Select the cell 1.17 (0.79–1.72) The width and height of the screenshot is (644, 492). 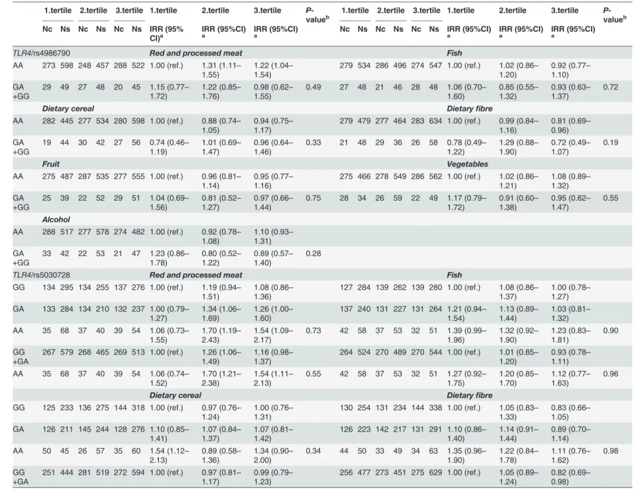point(467,202)
